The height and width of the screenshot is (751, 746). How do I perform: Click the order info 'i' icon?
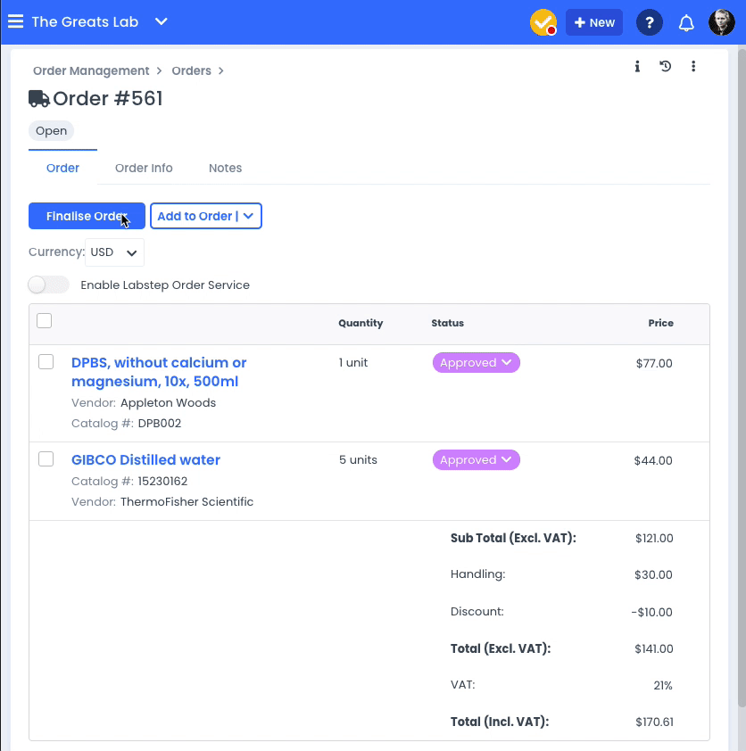(637, 66)
